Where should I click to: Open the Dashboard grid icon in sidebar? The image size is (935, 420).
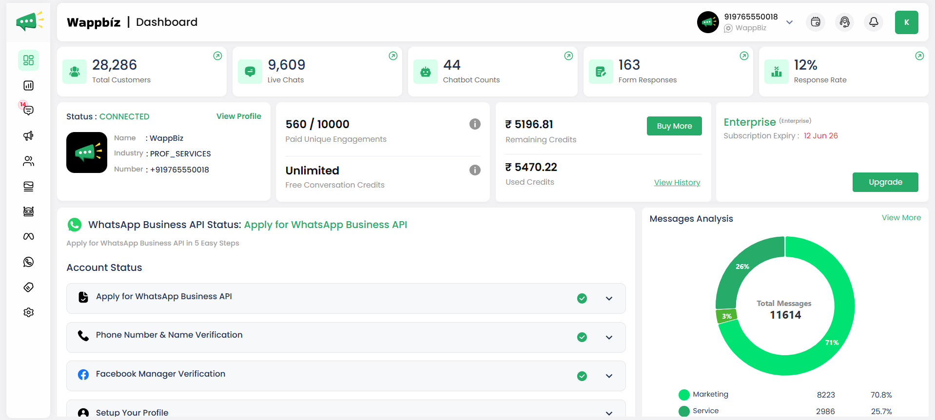point(29,60)
